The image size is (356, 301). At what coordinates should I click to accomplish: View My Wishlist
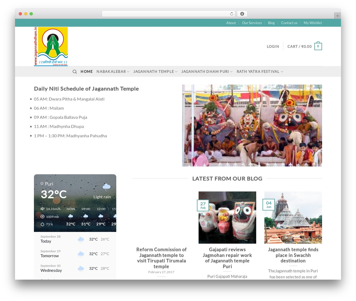(313, 23)
